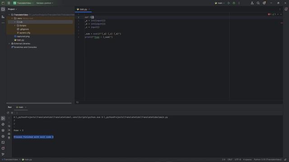Toggle scroll to end in console

pos(9,130)
